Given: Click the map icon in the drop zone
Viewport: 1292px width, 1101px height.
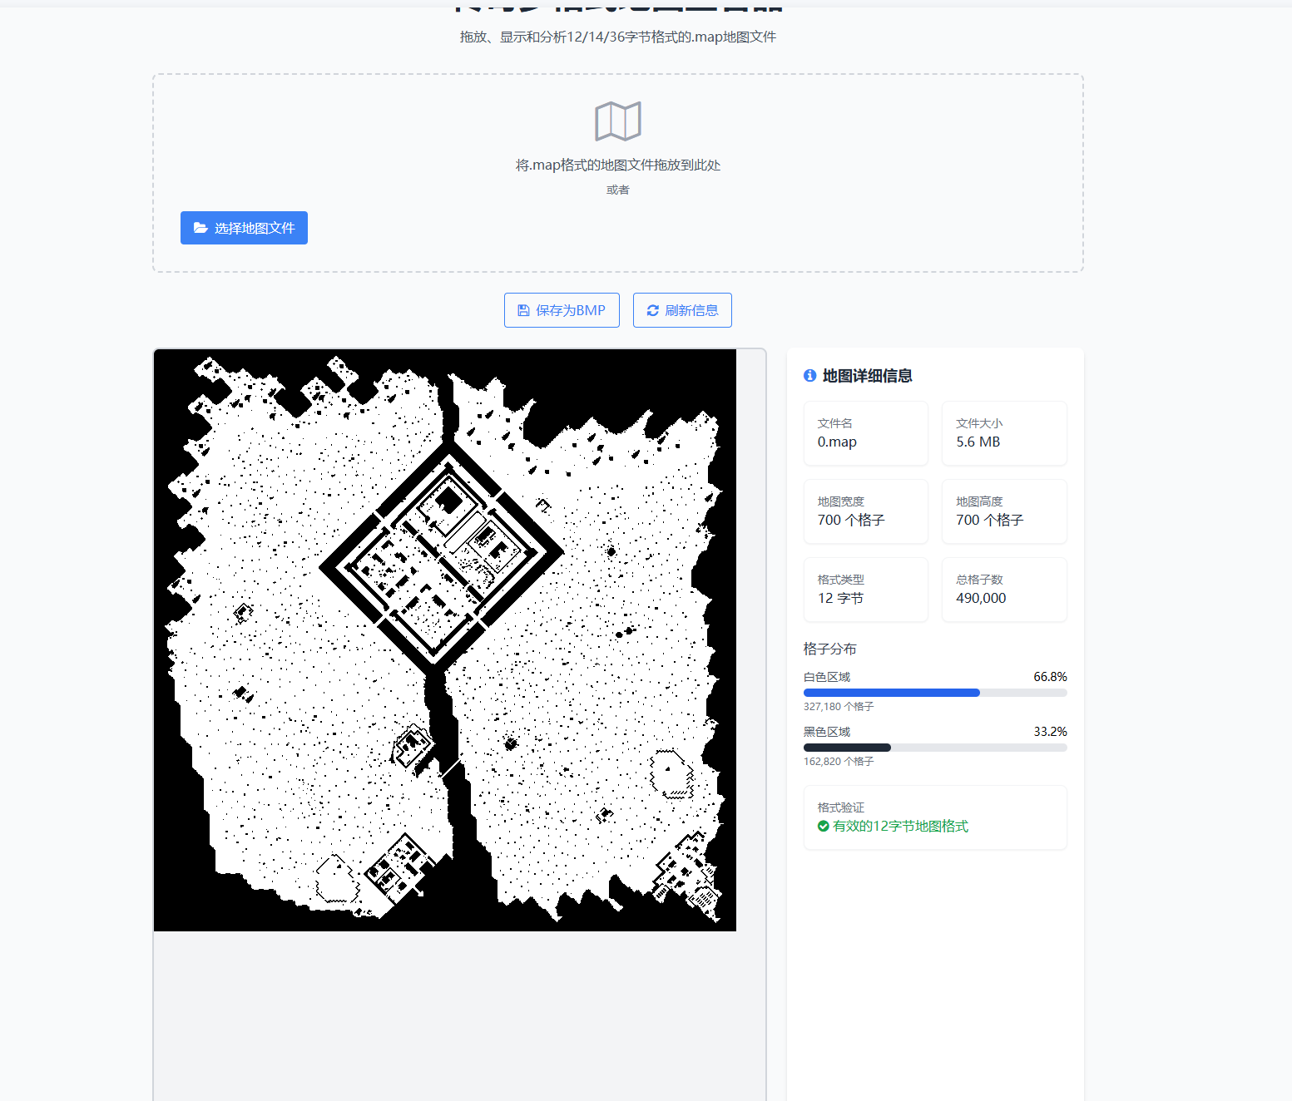Looking at the screenshot, I should [x=617, y=121].
